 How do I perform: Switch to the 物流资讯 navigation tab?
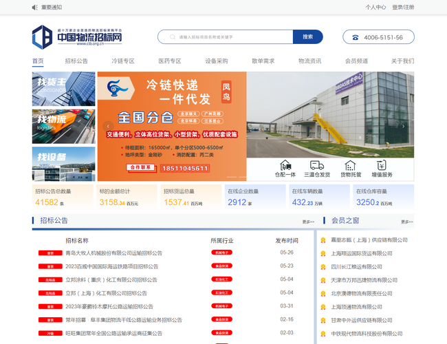pos(309,61)
